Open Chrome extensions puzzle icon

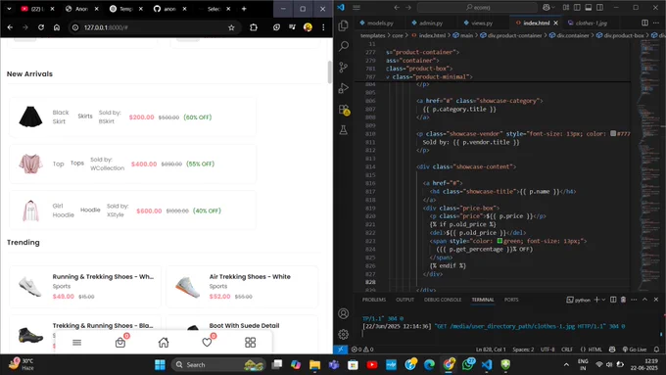254,27
